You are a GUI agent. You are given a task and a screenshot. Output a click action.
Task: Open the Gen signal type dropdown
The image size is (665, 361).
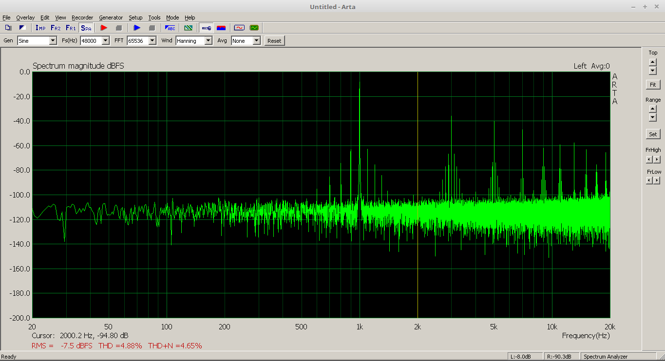[x=53, y=41]
